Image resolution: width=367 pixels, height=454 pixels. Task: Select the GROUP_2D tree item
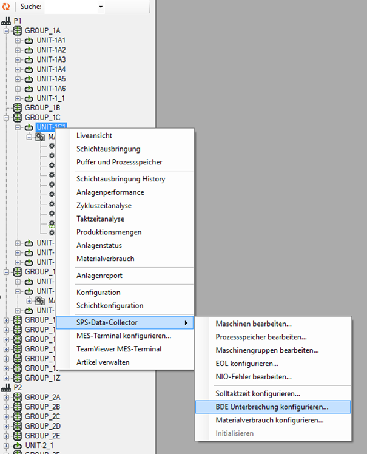(x=42, y=426)
